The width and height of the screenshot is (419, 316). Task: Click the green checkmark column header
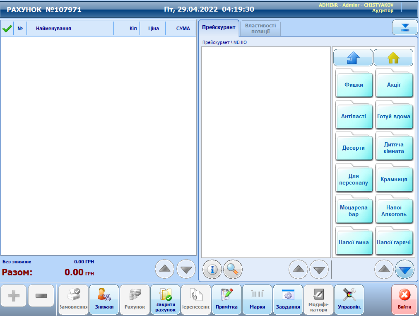coord(7,29)
